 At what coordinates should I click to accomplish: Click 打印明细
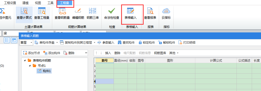tap(187, 43)
